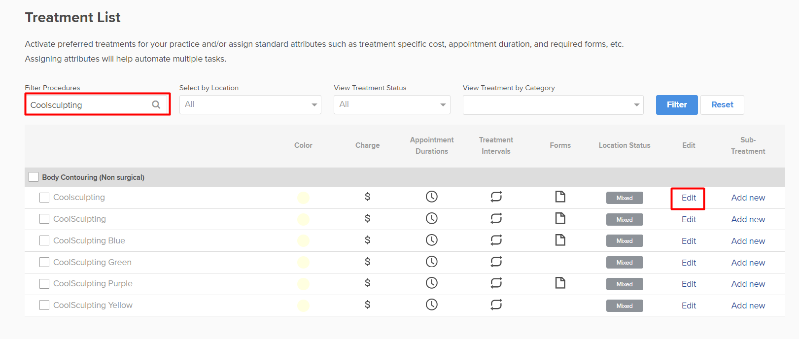Image resolution: width=799 pixels, height=339 pixels.
Task: Click the search magnifier in Filter Procedures
Action: (x=156, y=104)
